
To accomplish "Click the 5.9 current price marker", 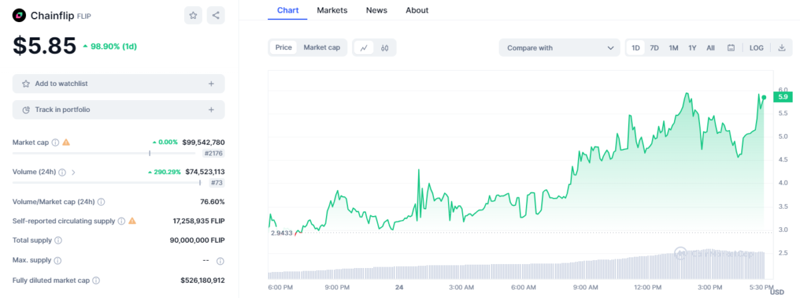I will pos(781,97).
